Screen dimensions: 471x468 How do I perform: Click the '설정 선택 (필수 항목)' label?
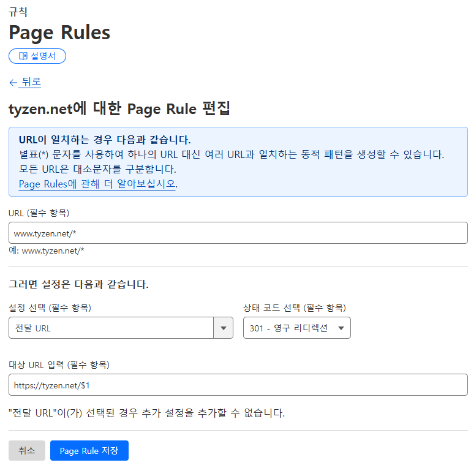tap(50, 308)
